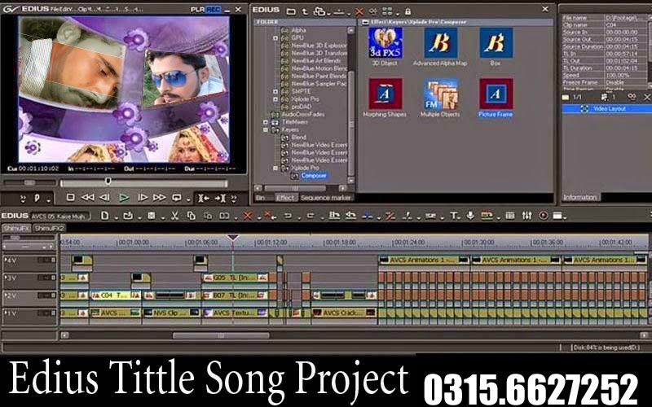
Task: Adjust the shuttle slider under preview
Action: pos(29,182)
